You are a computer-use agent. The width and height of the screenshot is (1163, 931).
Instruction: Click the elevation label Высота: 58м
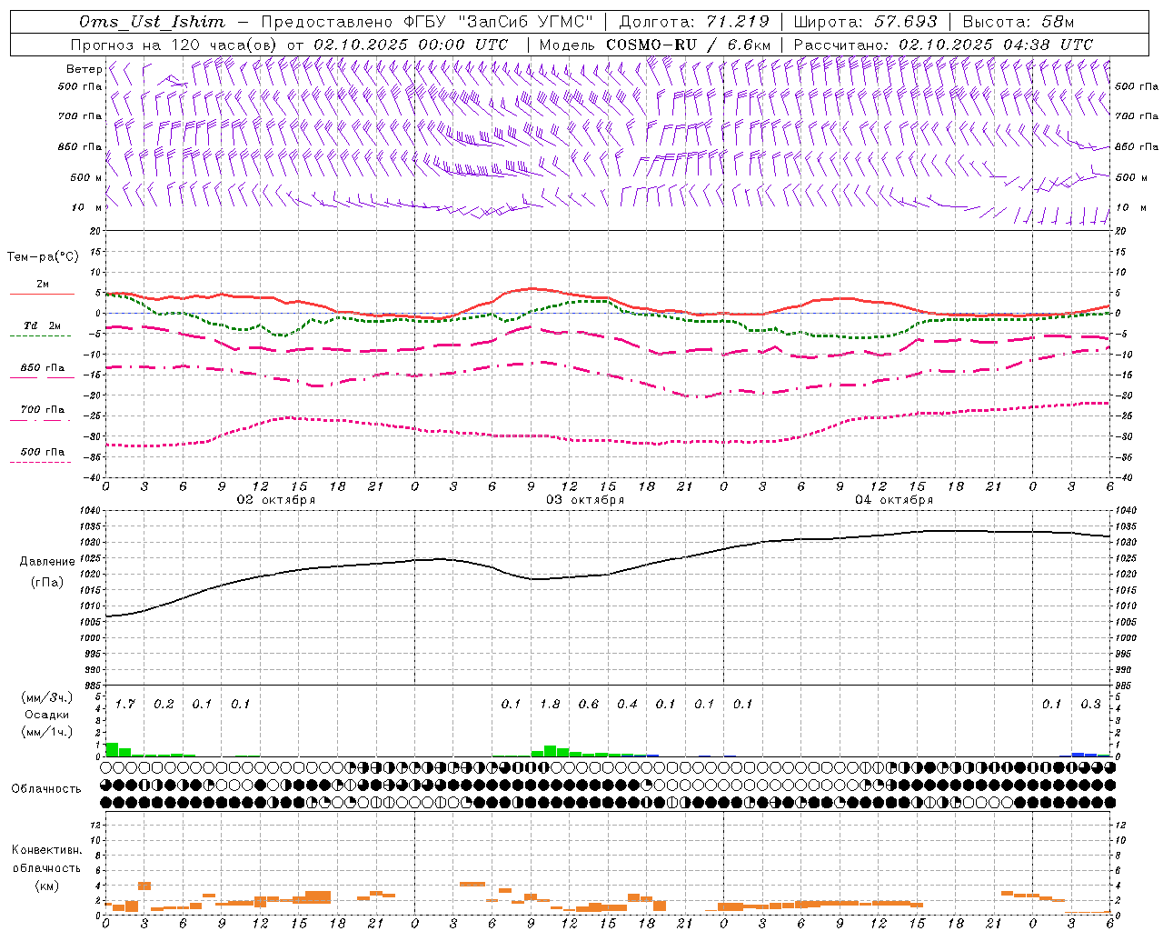coord(1019,22)
